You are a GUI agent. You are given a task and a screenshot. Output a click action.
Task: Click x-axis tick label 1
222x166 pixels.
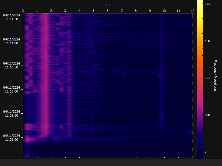click(37, 11)
